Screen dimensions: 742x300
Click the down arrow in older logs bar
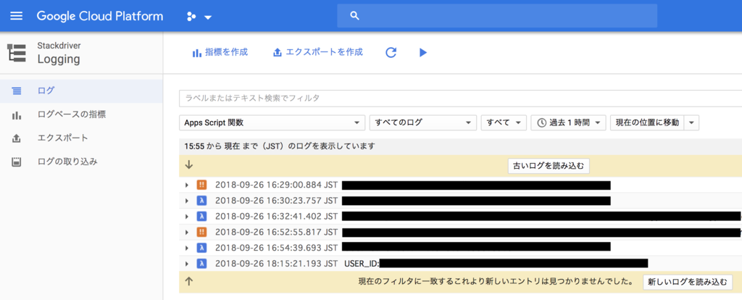(189, 165)
